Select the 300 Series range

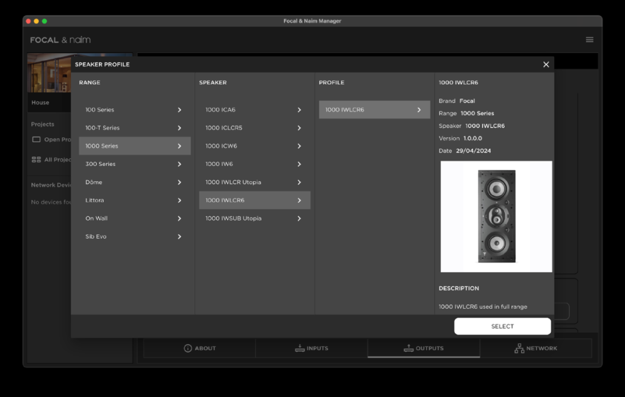pyautogui.click(x=135, y=164)
